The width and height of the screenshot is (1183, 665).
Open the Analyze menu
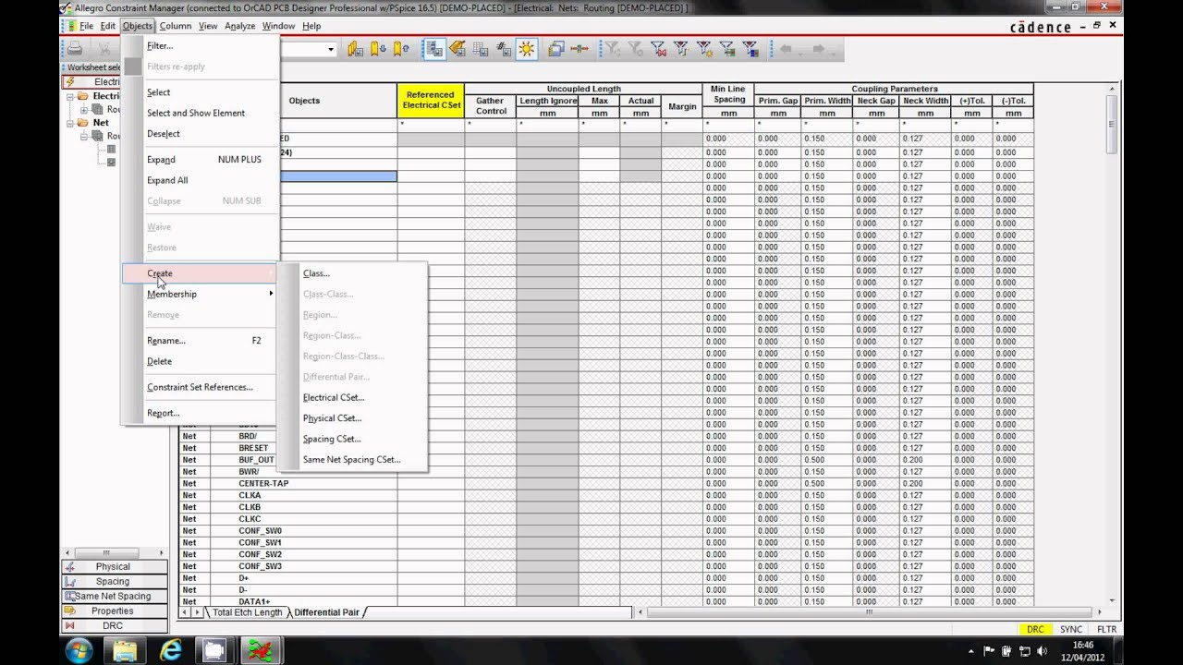(x=239, y=26)
